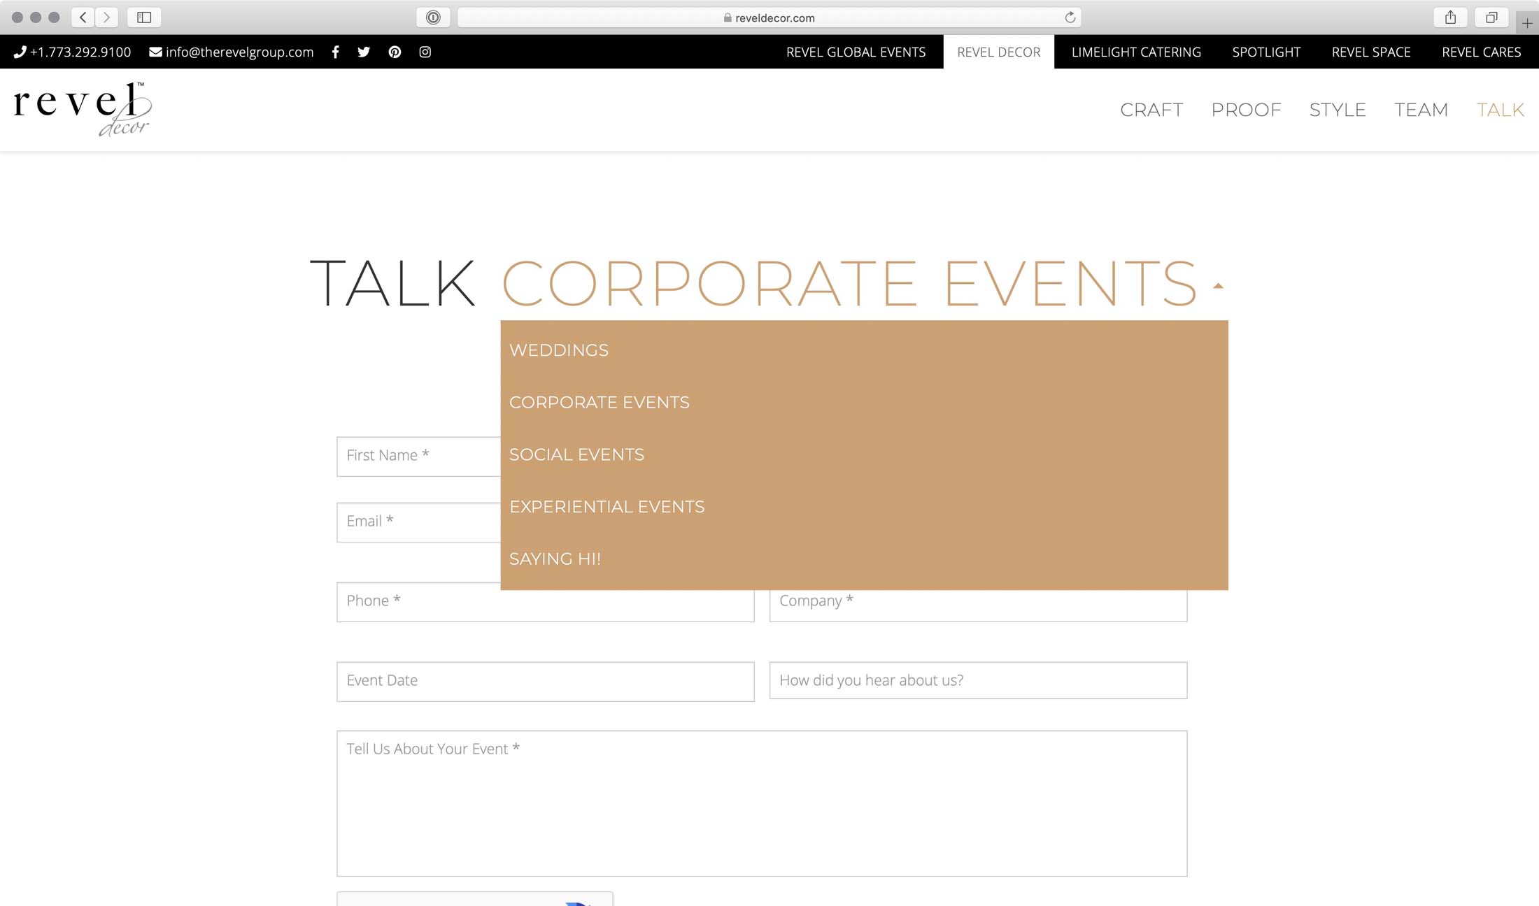Reload page with the refresh icon

tap(1070, 17)
